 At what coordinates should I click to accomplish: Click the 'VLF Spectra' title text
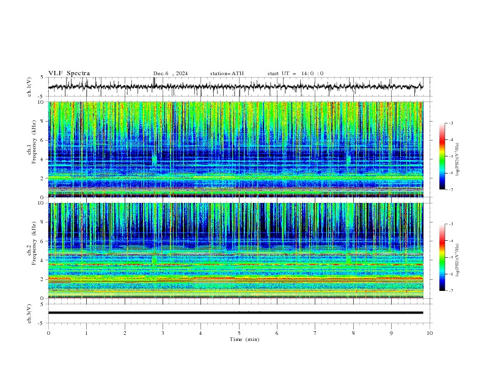tap(69, 73)
